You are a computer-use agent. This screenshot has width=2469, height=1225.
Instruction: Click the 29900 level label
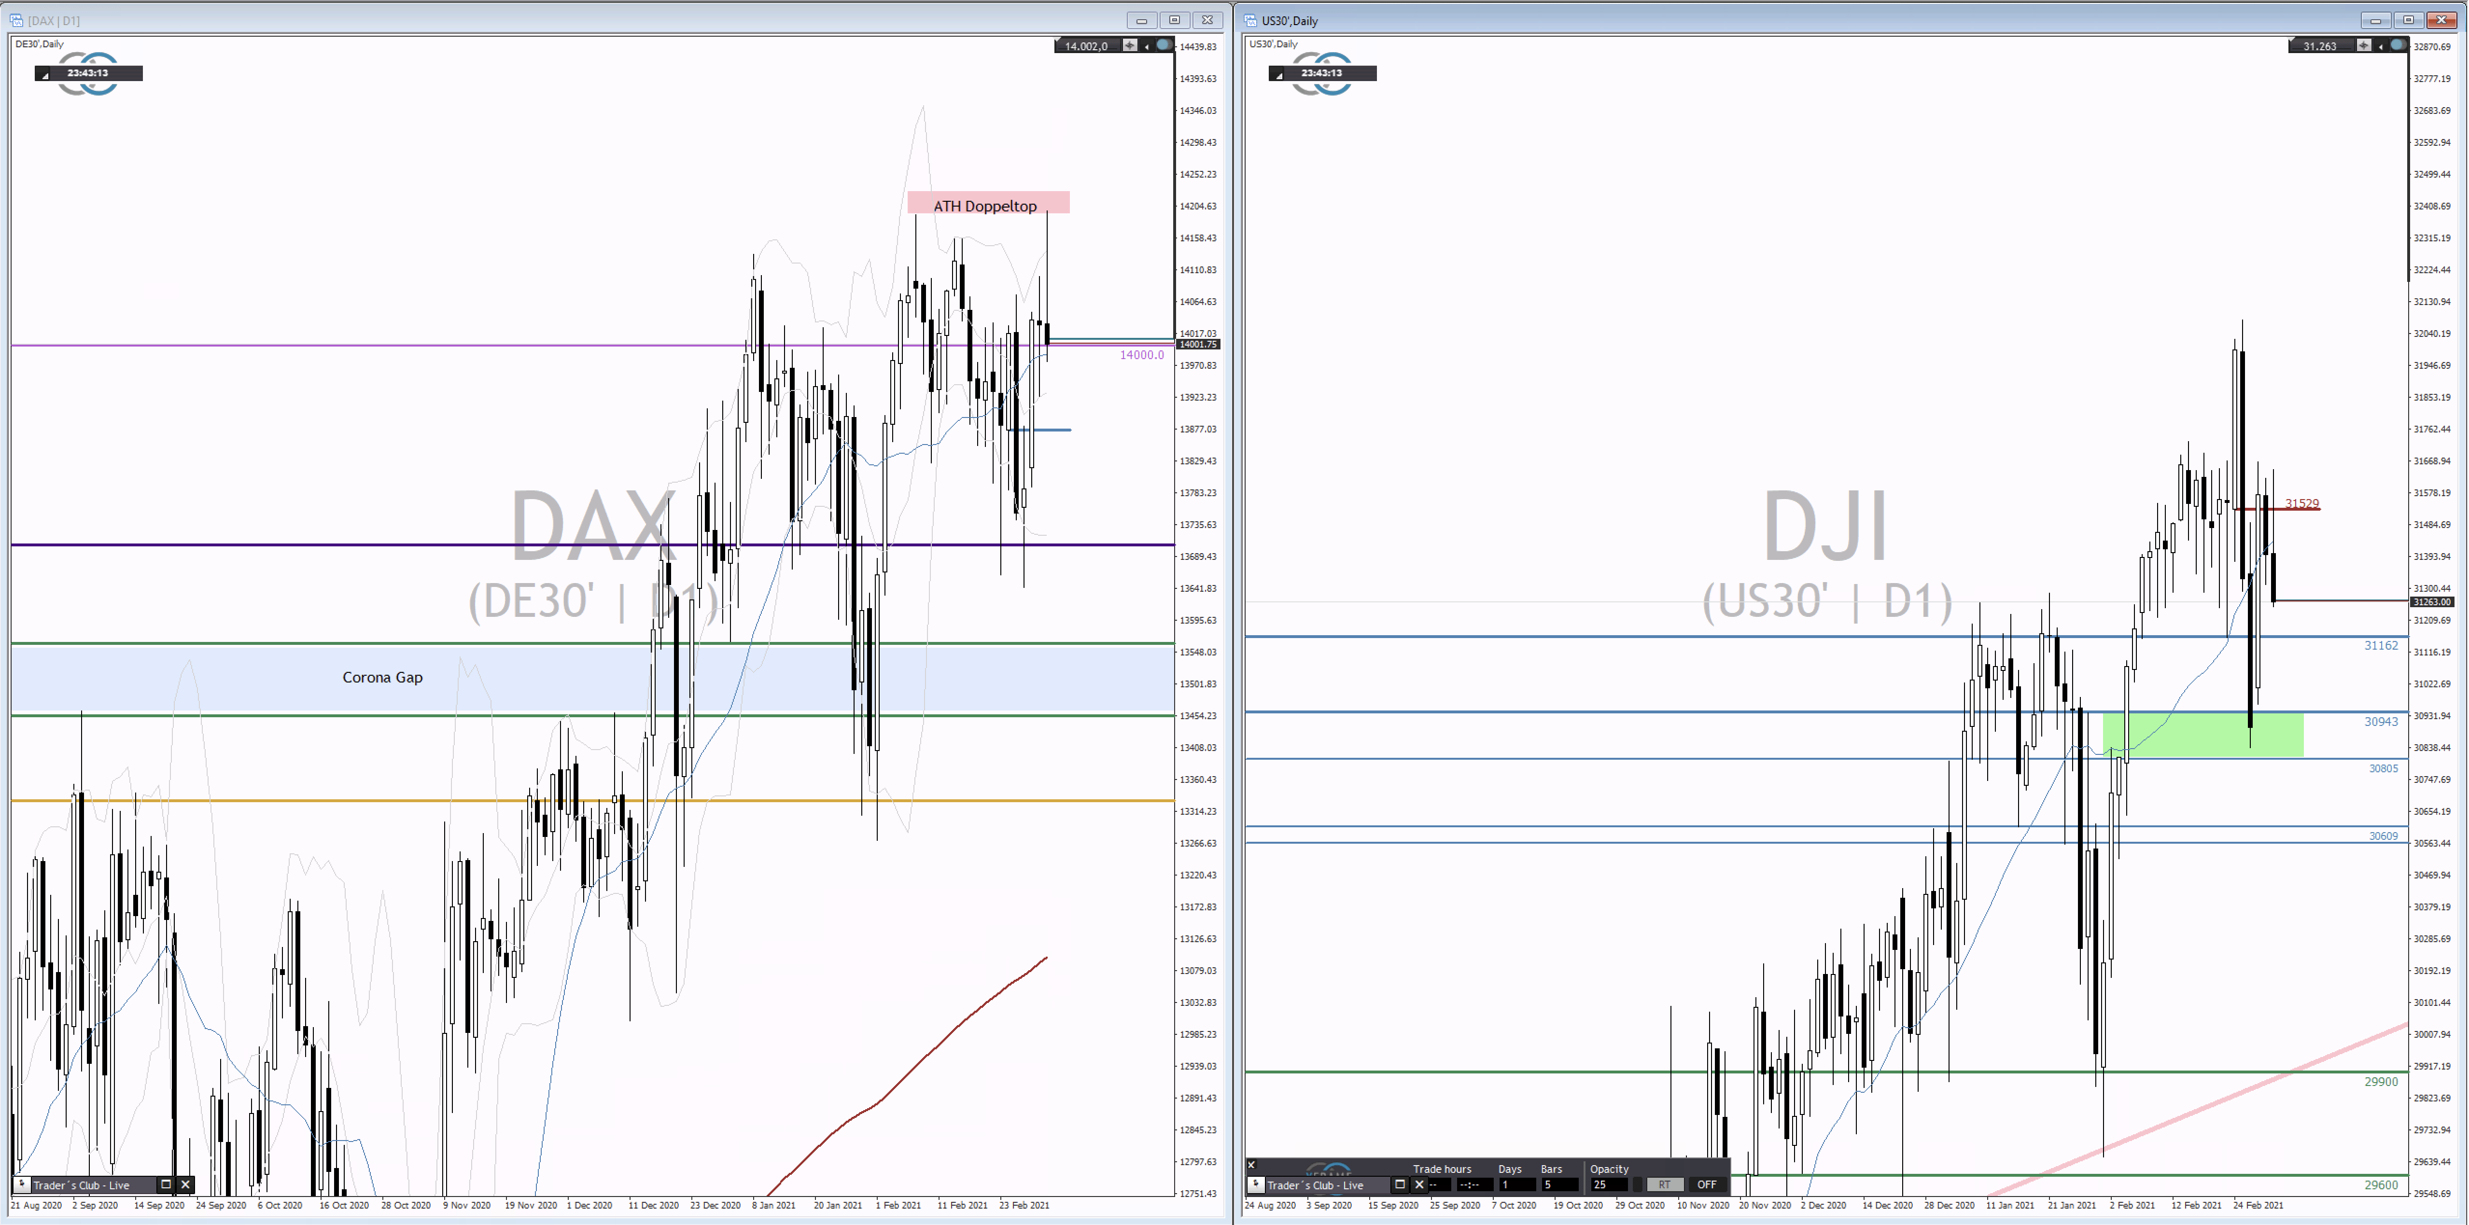2381,1081
